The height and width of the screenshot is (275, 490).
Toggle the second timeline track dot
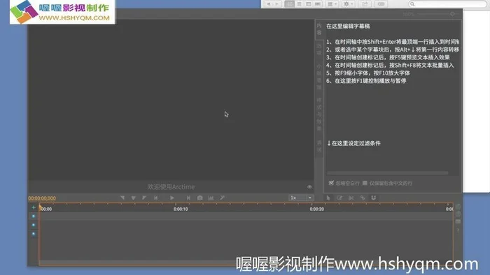tap(34, 225)
